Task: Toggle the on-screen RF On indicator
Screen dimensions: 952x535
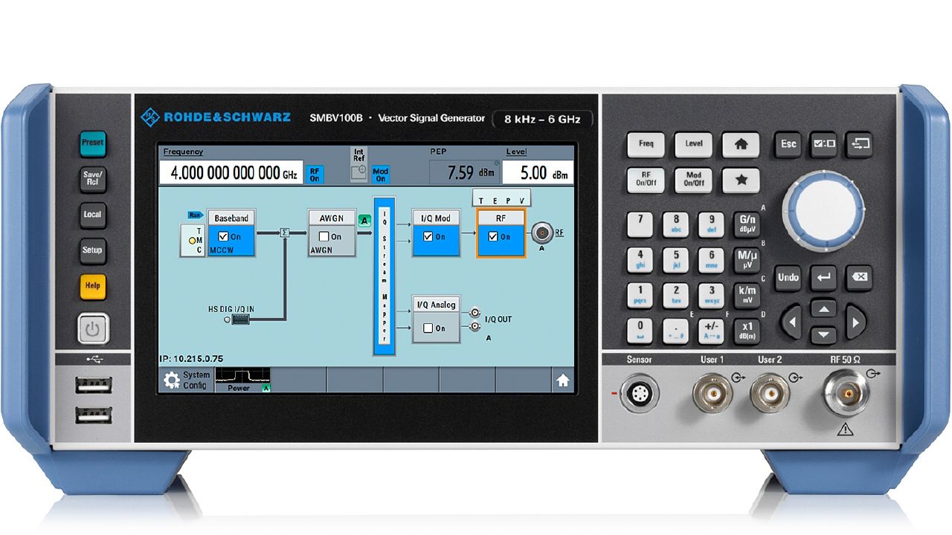Action: pyautogui.click(x=315, y=174)
